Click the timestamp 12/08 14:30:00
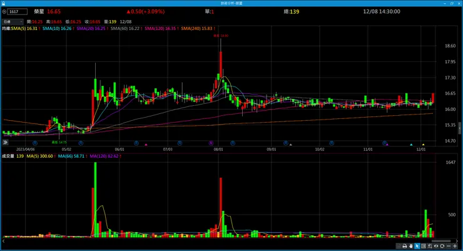463x251 pixels. pos(382,11)
